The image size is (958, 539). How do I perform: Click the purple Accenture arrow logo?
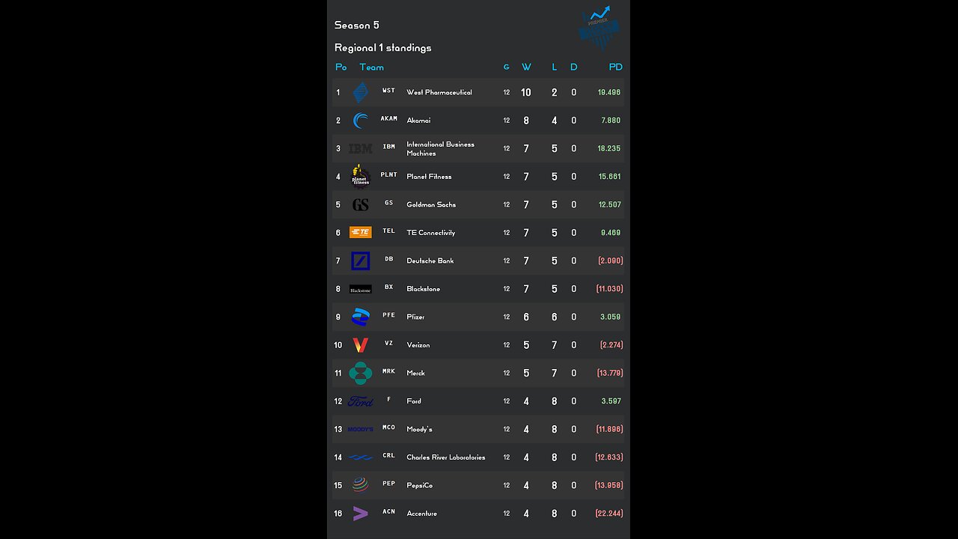(360, 514)
